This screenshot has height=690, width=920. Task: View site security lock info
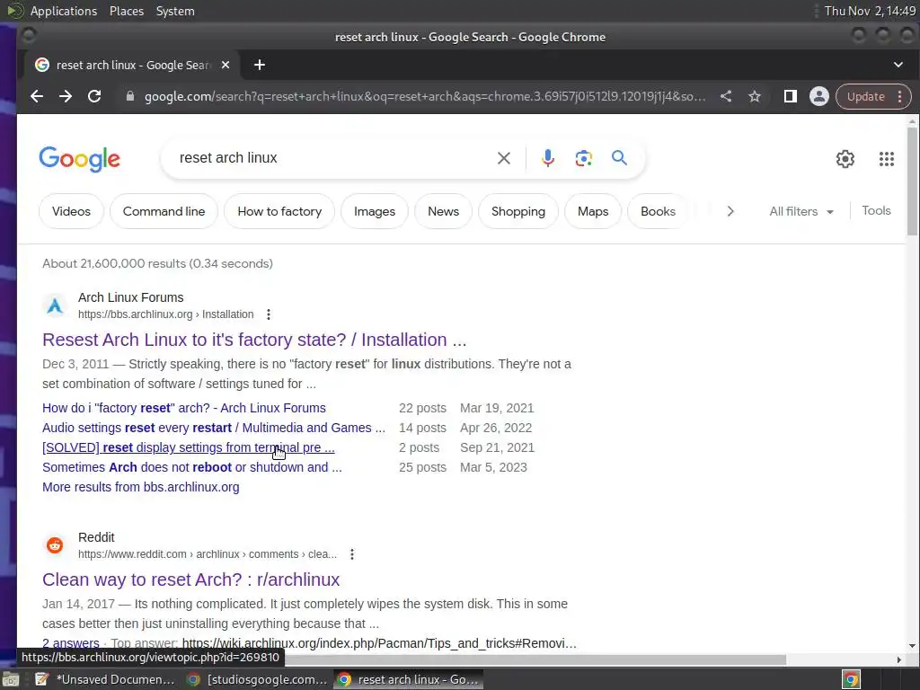pos(130,97)
